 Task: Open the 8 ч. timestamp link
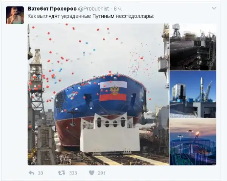click(x=118, y=9)
